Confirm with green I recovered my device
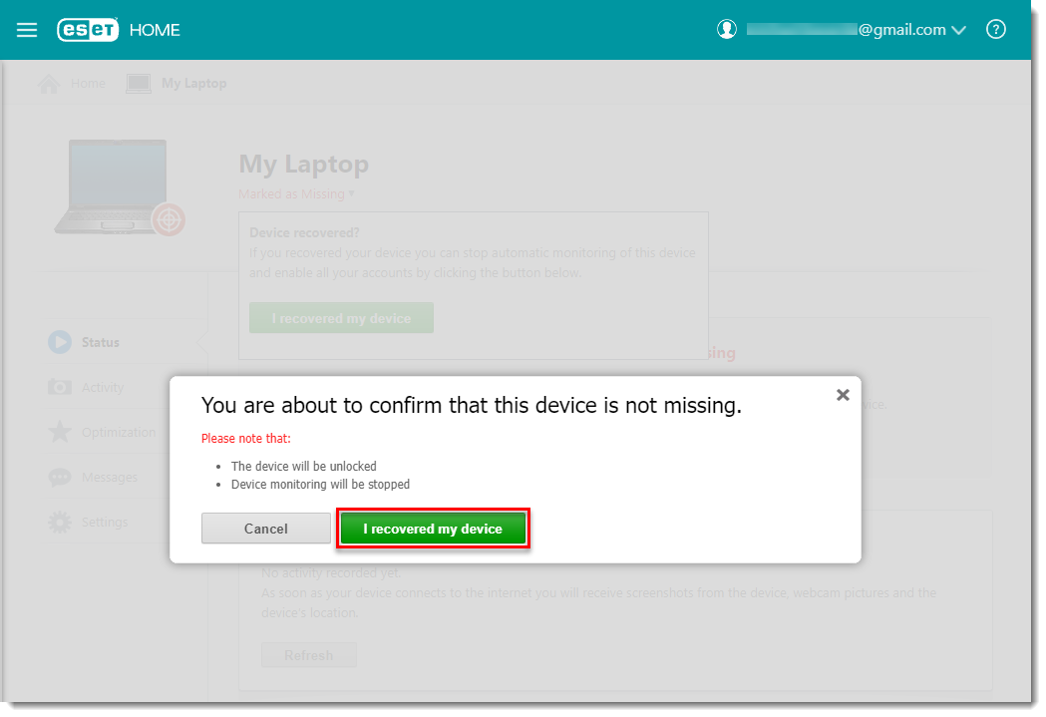The width and height of the screenshot is (1046, 717). tap(433, 529)
